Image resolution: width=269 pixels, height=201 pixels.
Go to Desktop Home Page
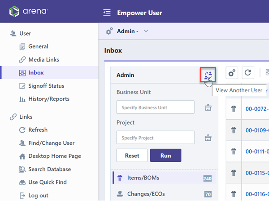[x=55, y=156]
